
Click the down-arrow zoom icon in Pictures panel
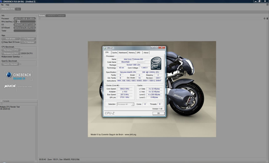point(267,19)
